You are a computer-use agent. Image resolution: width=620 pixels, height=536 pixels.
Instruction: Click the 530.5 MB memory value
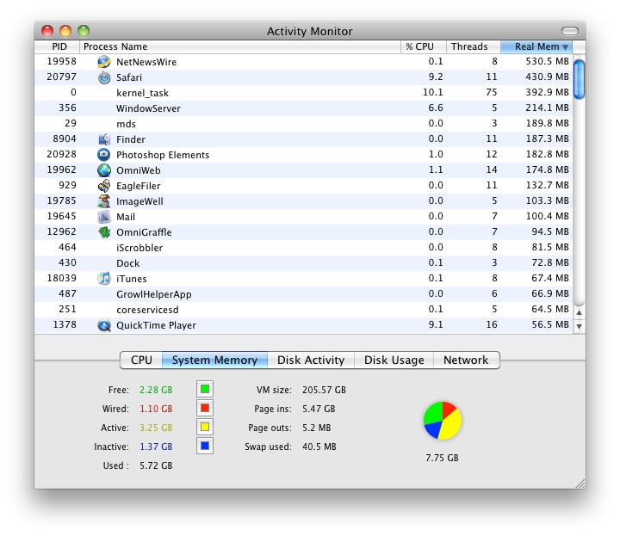click(x=548, y=61)
